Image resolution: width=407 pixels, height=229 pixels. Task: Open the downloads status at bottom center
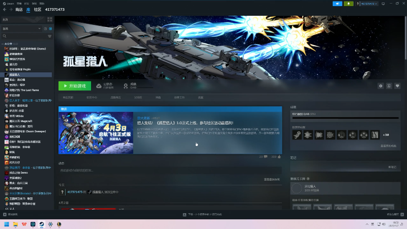pyautogui.click(x=202, y=214)
